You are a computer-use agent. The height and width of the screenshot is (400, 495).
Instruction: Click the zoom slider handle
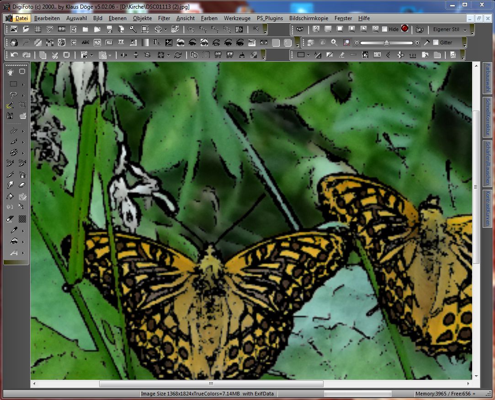[x=387, y=43]
